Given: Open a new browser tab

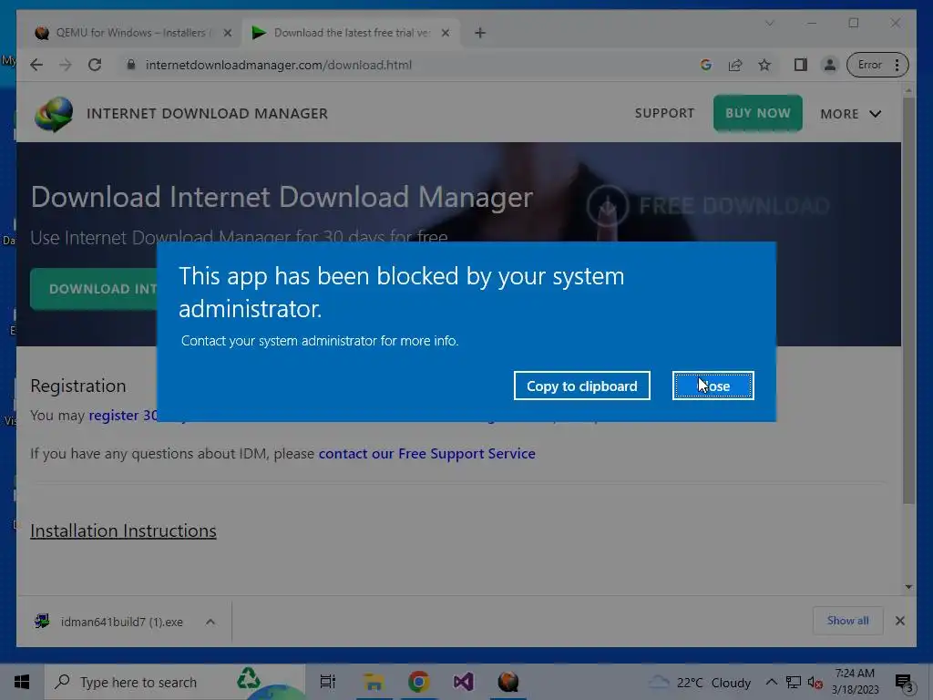Looking at the screenshot, I should coord(480,34).
